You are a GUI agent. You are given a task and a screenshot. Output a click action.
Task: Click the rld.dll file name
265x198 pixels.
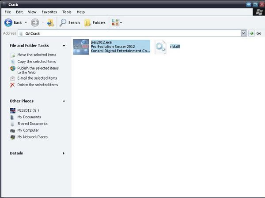[x=175, y=47]
